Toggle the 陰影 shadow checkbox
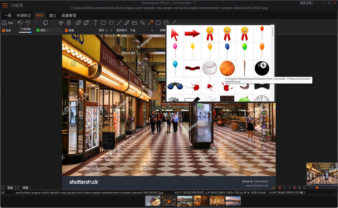Screen dimensions: 338x208 (x=4, y=31)
